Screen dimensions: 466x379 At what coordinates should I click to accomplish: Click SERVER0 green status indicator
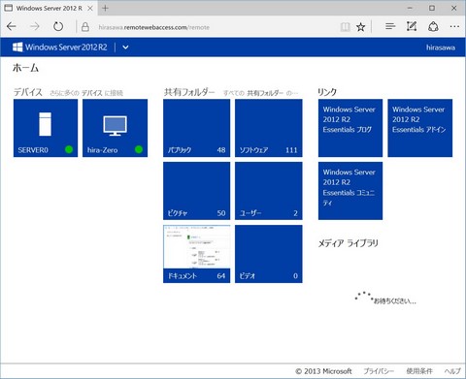(69, 149)
